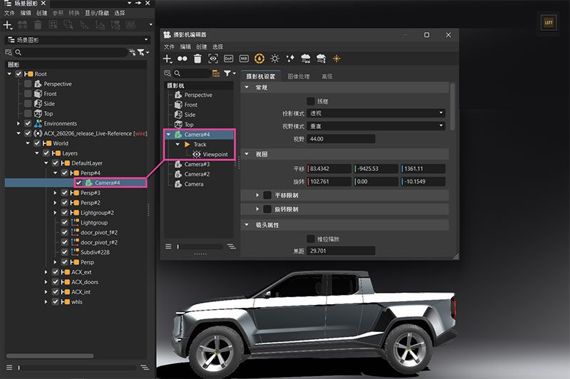Open the filter funnel in Camera Editor

pos(229,73)
